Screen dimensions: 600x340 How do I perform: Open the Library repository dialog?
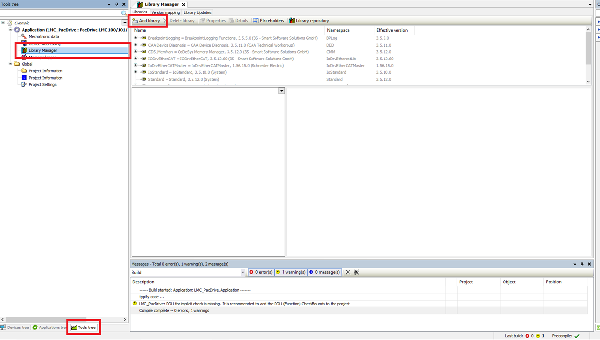pyautogui.click(x=309, y=20)
